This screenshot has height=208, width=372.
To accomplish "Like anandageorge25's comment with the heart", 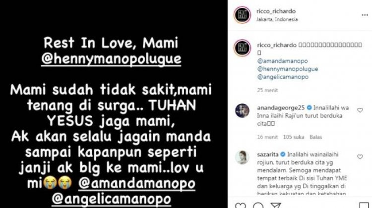I will click(360, 110).
